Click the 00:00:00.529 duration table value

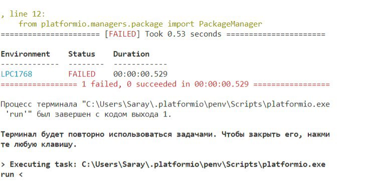coord(140,74)
